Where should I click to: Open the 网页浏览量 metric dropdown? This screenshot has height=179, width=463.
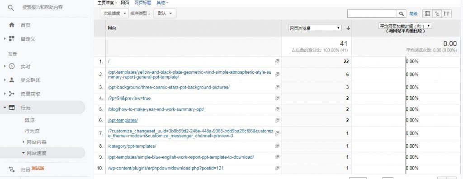click(x=315, y=28)
